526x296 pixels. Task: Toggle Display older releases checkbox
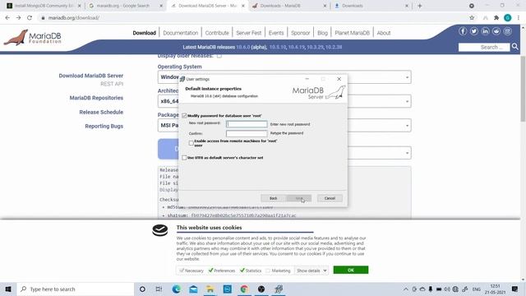pos(219,56)
